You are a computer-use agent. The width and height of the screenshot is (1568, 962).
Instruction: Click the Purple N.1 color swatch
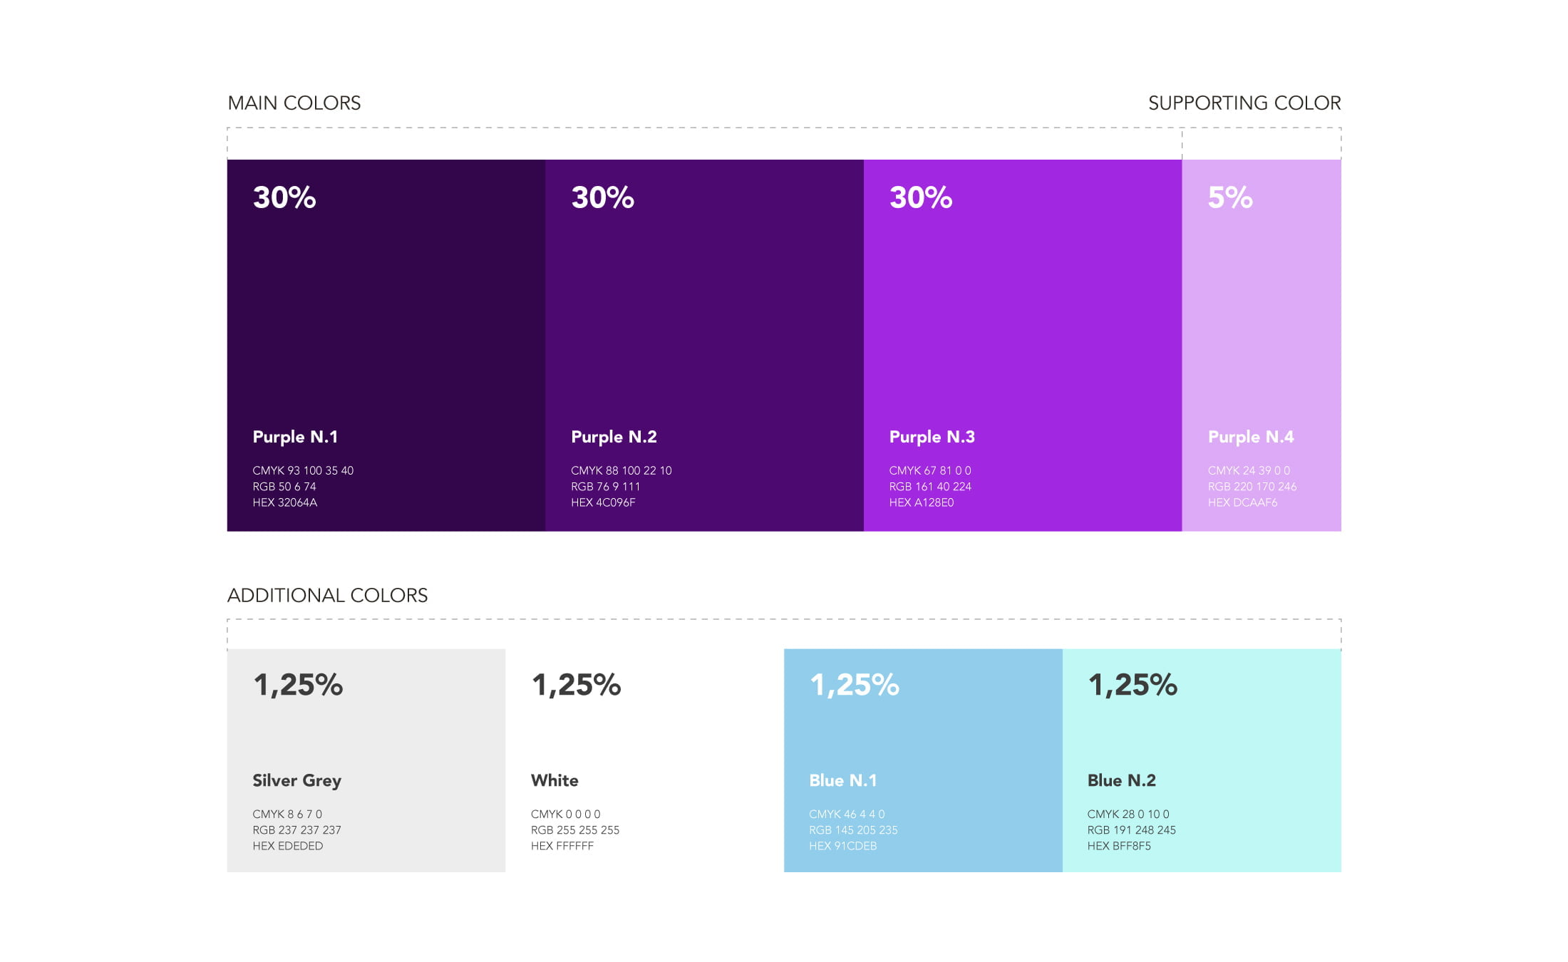coord(386,321)
